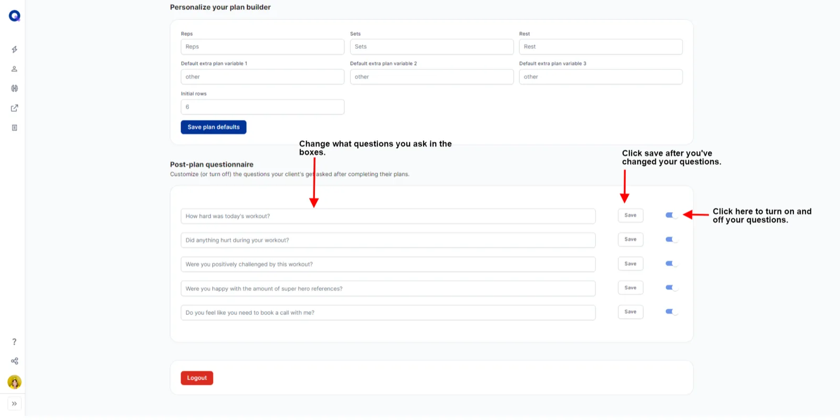This screenshot has height=420, width=840.
Task: Click into the Rest input field
Action: pyautogui.click(x=601, y=47)
